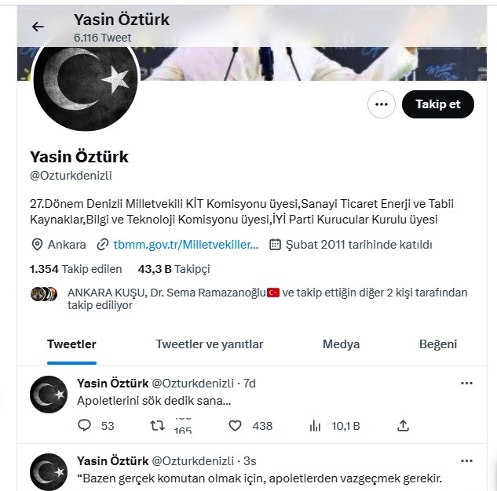Open the 43,3 B Takipçi list
The width and height of the screenshot is (497, 491).
pos(174,269)
